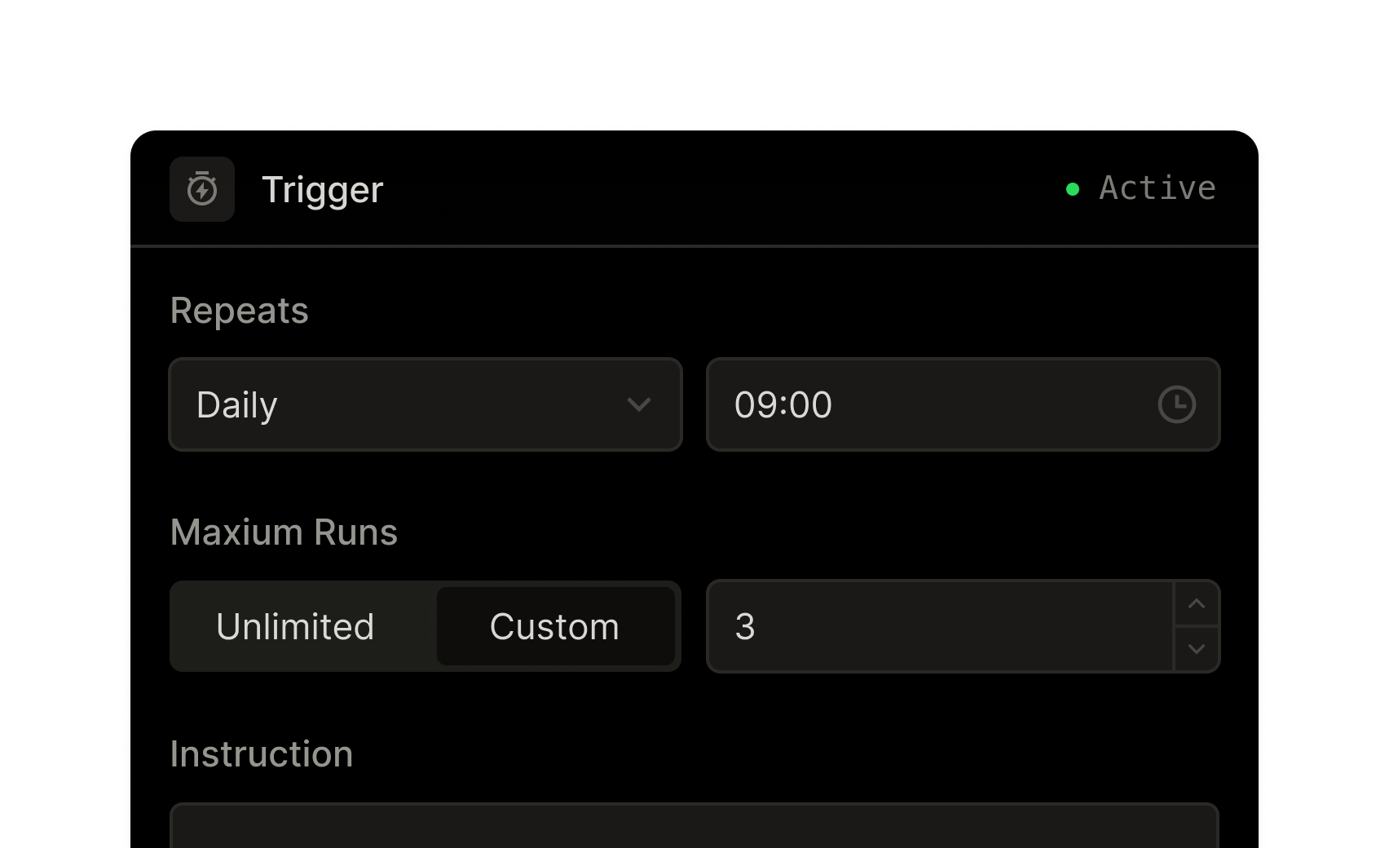Click the Unlimited/Custom segmented control background
The height and width of the screenshot is (848, 1389).
tap(426, 626)
